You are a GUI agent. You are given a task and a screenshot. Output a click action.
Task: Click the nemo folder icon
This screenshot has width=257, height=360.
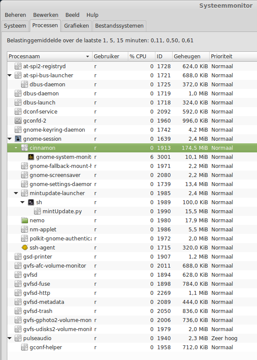point(25,221)
